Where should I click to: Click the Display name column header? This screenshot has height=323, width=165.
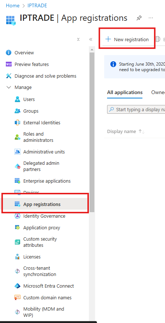[121, 132]
